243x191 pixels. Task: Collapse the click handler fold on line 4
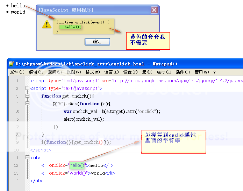coord(27,104)
